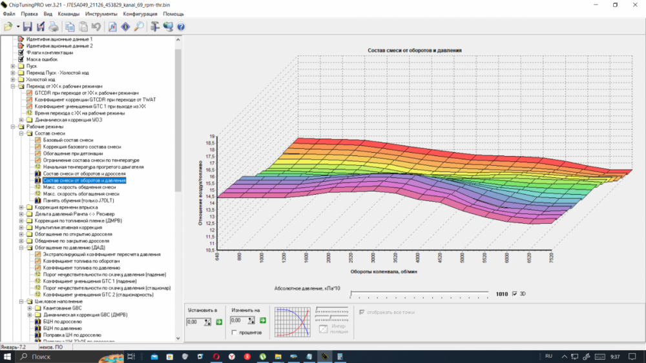Image resolution: width=646 pixels, height=363 pixels.
Task: Expand the Пуск tree folder
Action: [x=13, y=66]
